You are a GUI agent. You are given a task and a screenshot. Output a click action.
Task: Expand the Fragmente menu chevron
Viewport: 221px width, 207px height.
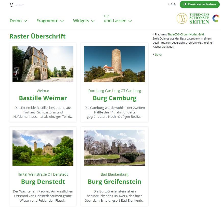pos(62,21)
